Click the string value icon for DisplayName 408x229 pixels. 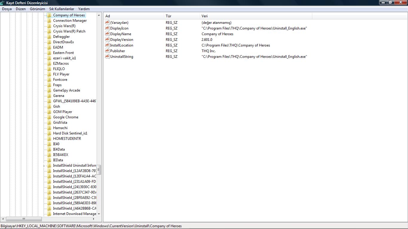107,34
